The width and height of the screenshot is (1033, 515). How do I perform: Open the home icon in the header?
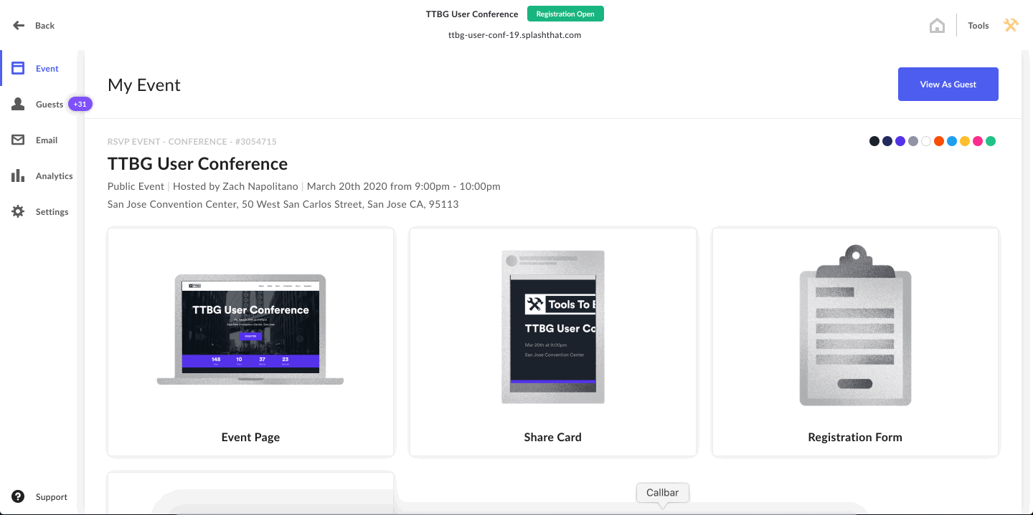coord(937,26)
